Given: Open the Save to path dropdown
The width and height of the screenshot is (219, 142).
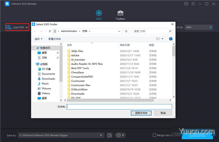Looking at the screenshot, I should [x=101, y=135].
